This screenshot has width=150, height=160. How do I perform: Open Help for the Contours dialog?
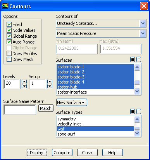tap(112, 153)
